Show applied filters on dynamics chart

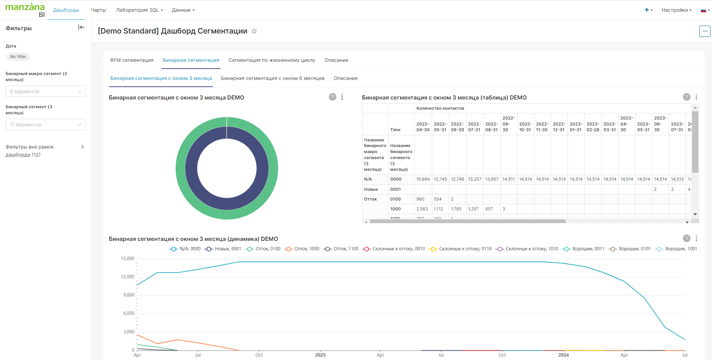(686, 239)
